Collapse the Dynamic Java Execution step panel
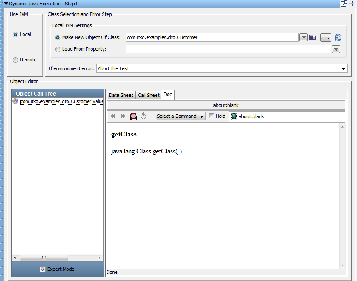The height and width of the screenshot is (281, 357). [x=6, y=4]
